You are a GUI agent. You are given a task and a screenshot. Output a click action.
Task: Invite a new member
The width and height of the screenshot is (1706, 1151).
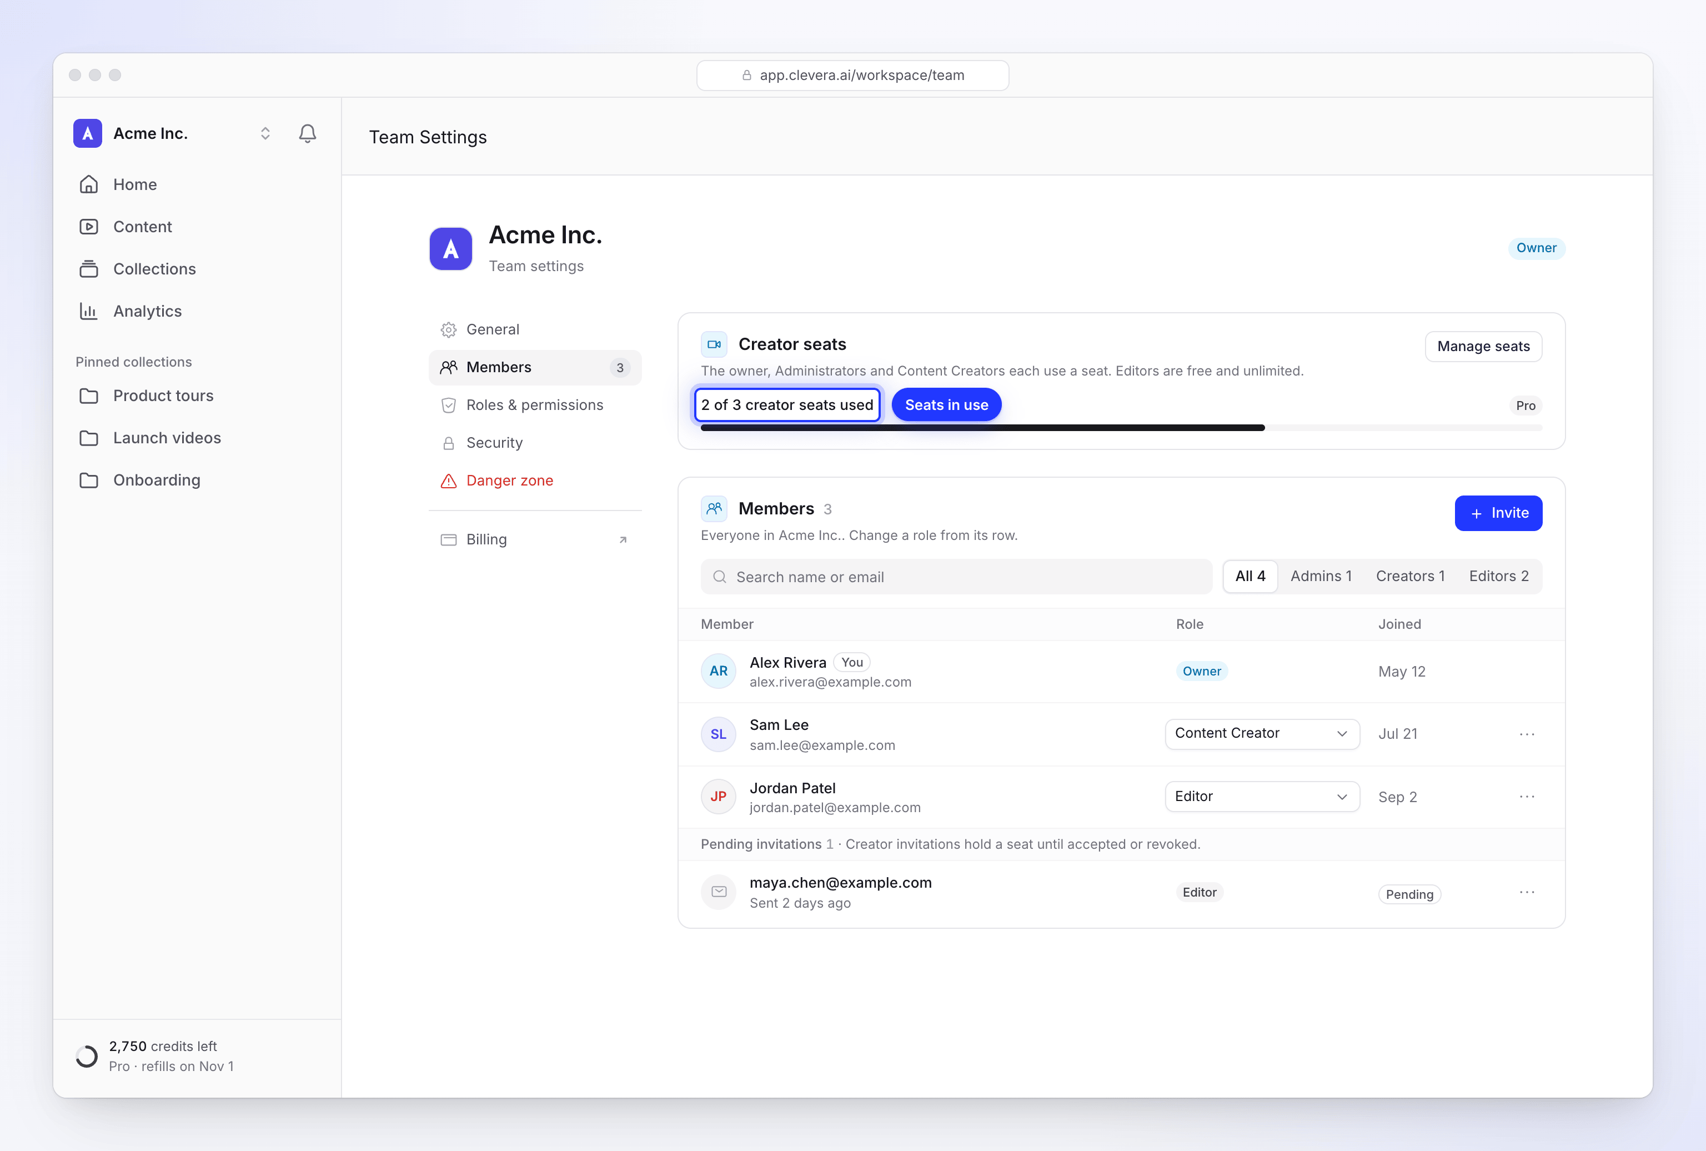1498,513
